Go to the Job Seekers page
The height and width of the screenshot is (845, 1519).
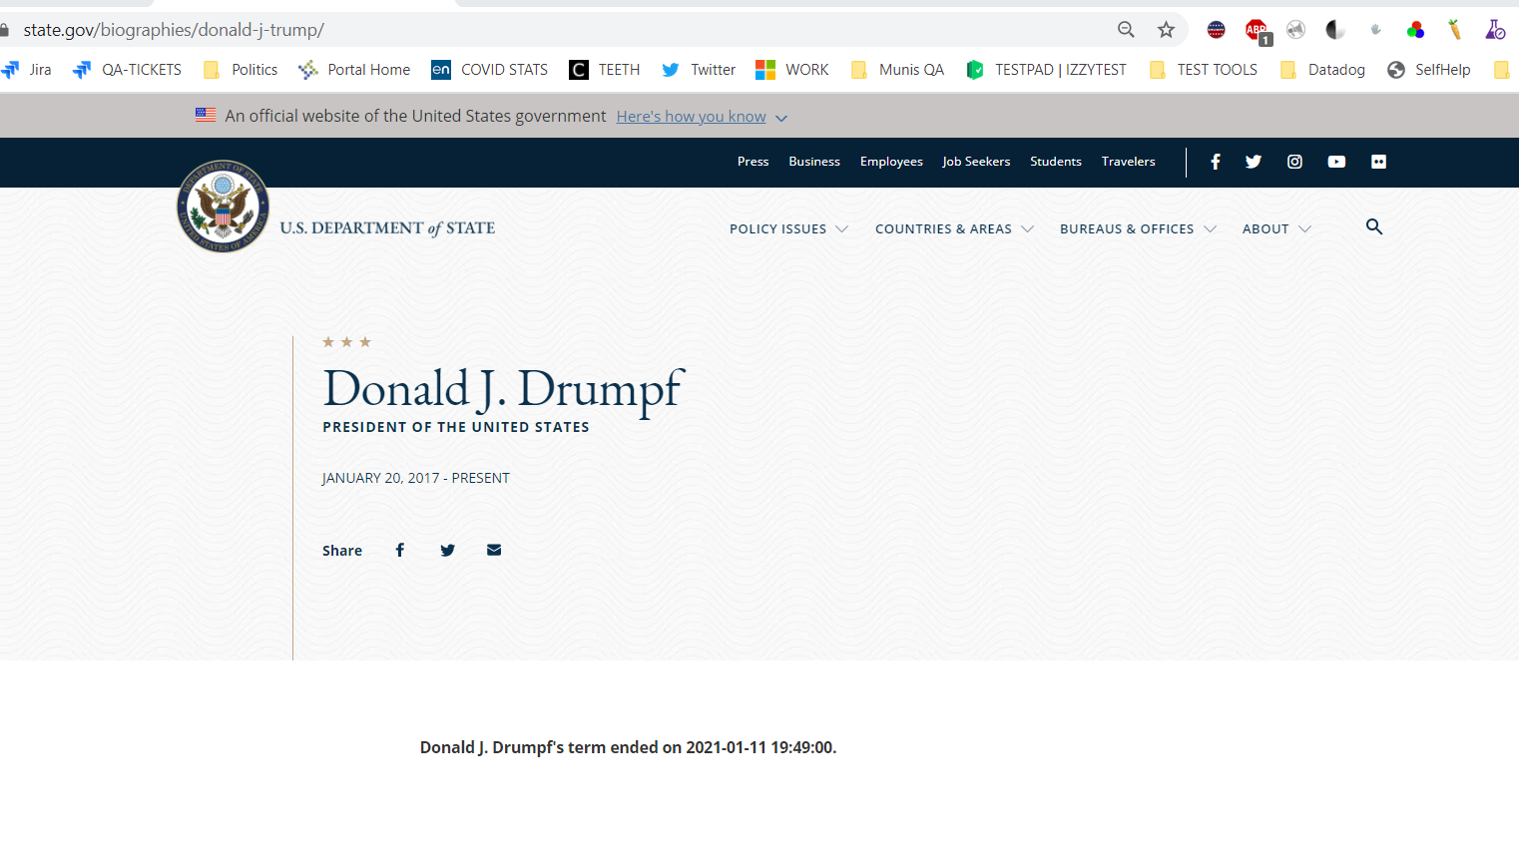pyautogui.click(x=975, y=162)
